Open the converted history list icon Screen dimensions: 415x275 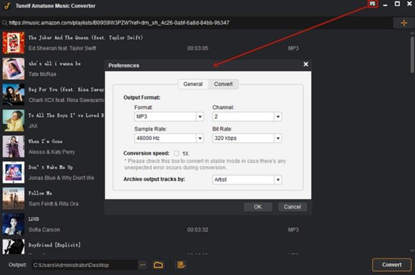[181, 265]
